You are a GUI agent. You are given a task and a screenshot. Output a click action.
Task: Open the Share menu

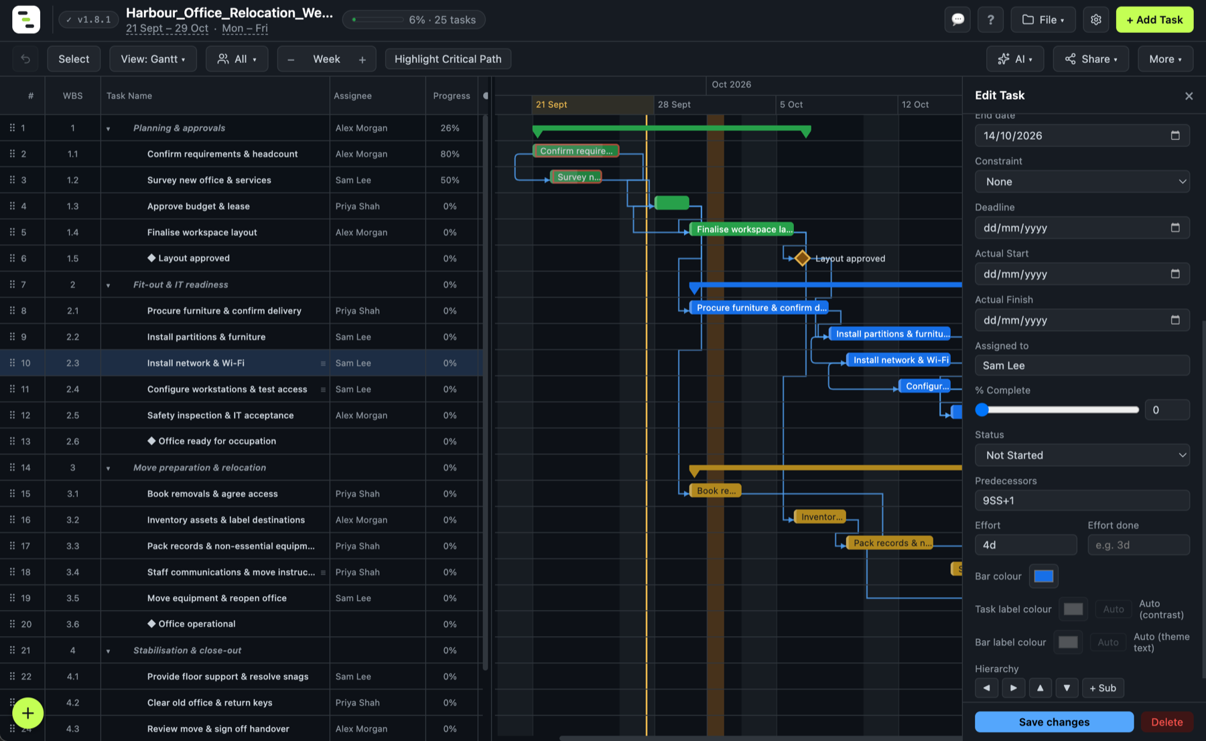pos(1091,59)
